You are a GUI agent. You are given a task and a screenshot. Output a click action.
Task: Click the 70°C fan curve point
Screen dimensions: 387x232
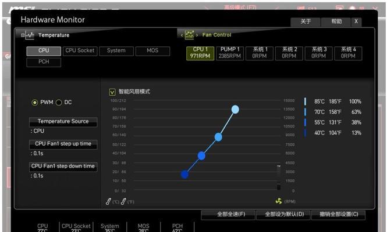(218, 137)
